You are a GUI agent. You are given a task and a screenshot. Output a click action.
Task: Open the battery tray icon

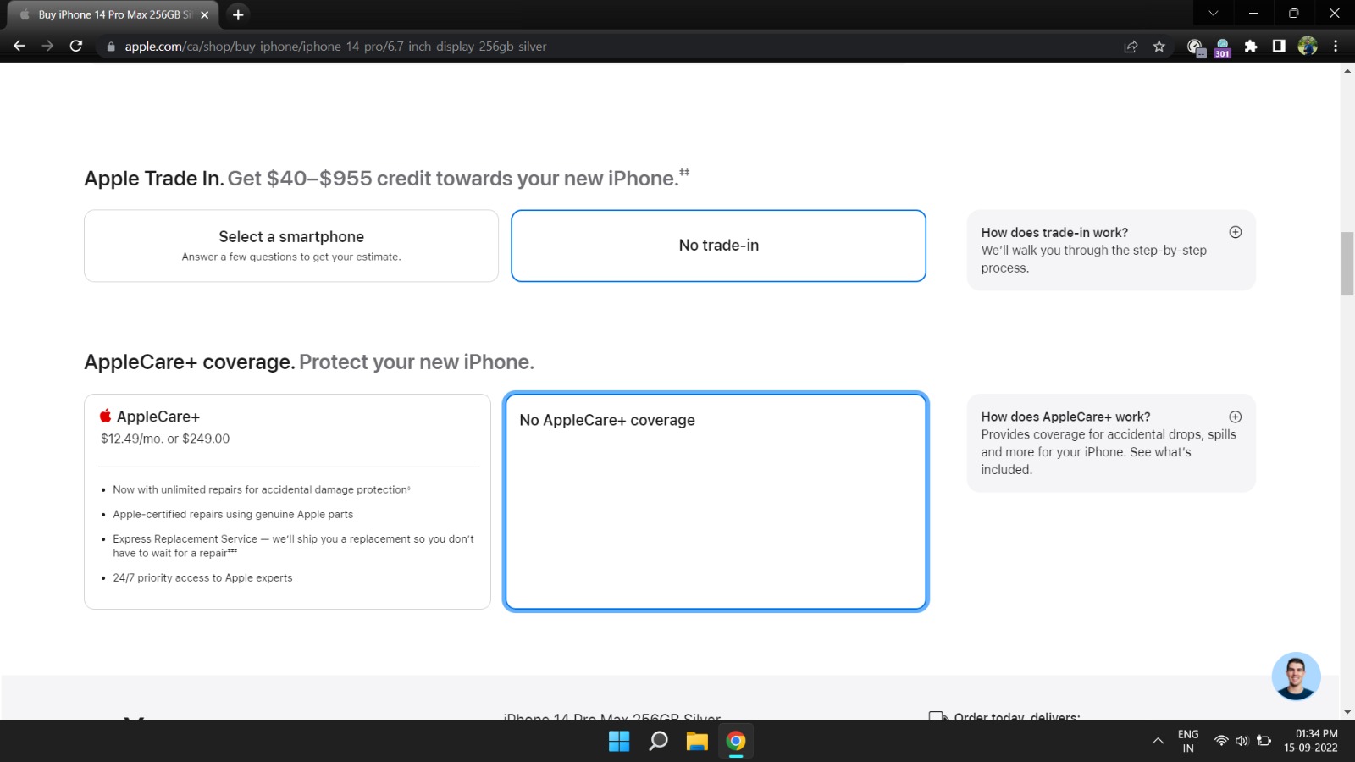pos(1264,741)
